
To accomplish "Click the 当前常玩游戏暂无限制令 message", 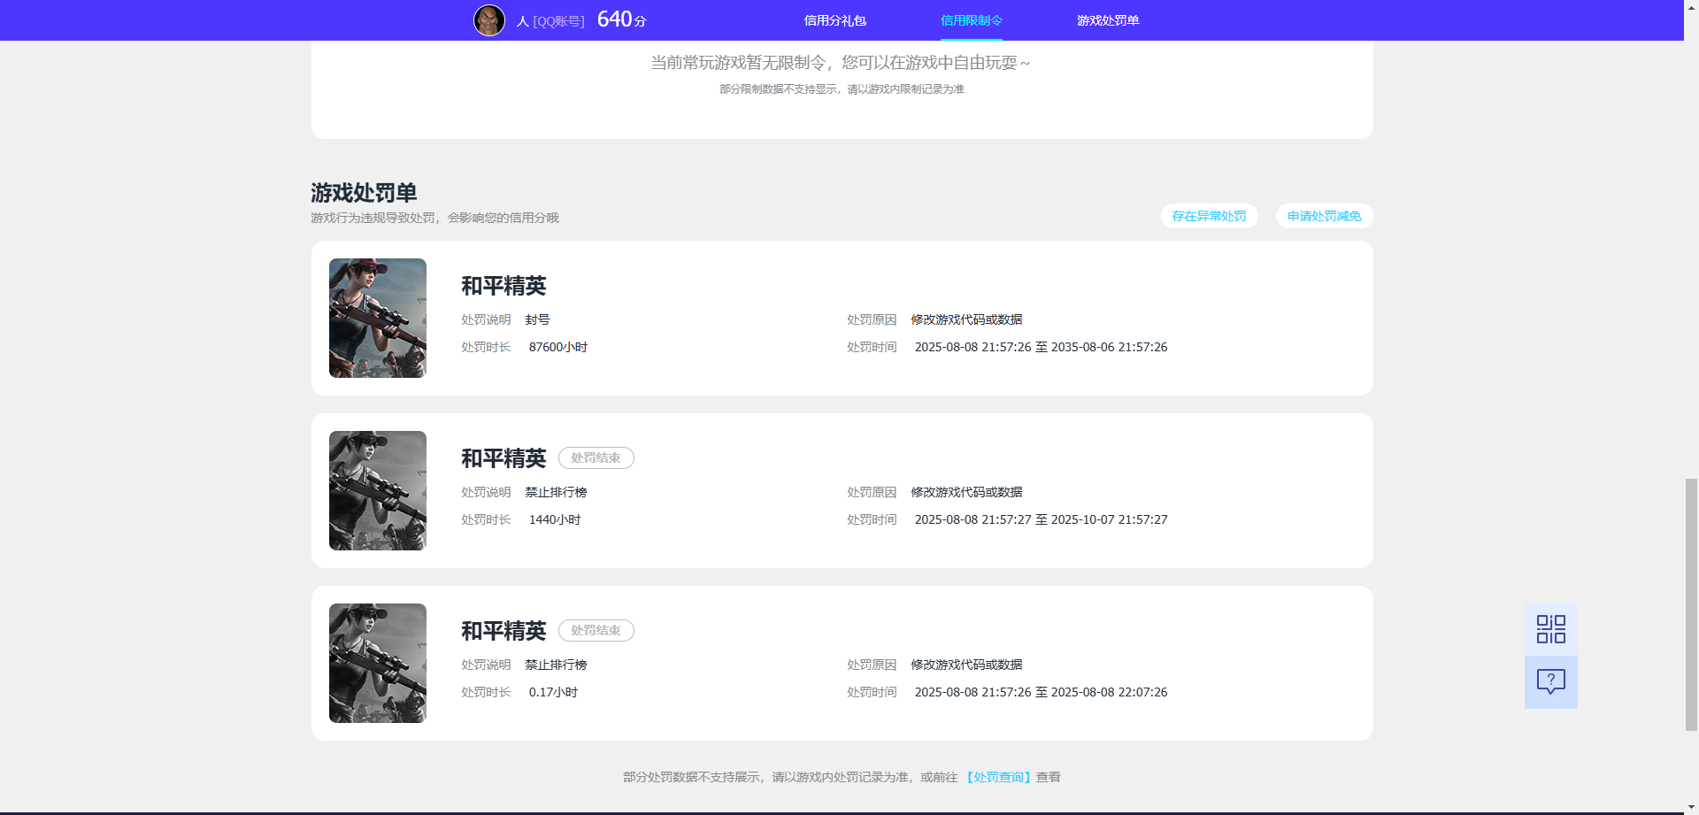I will click(841, 63).
